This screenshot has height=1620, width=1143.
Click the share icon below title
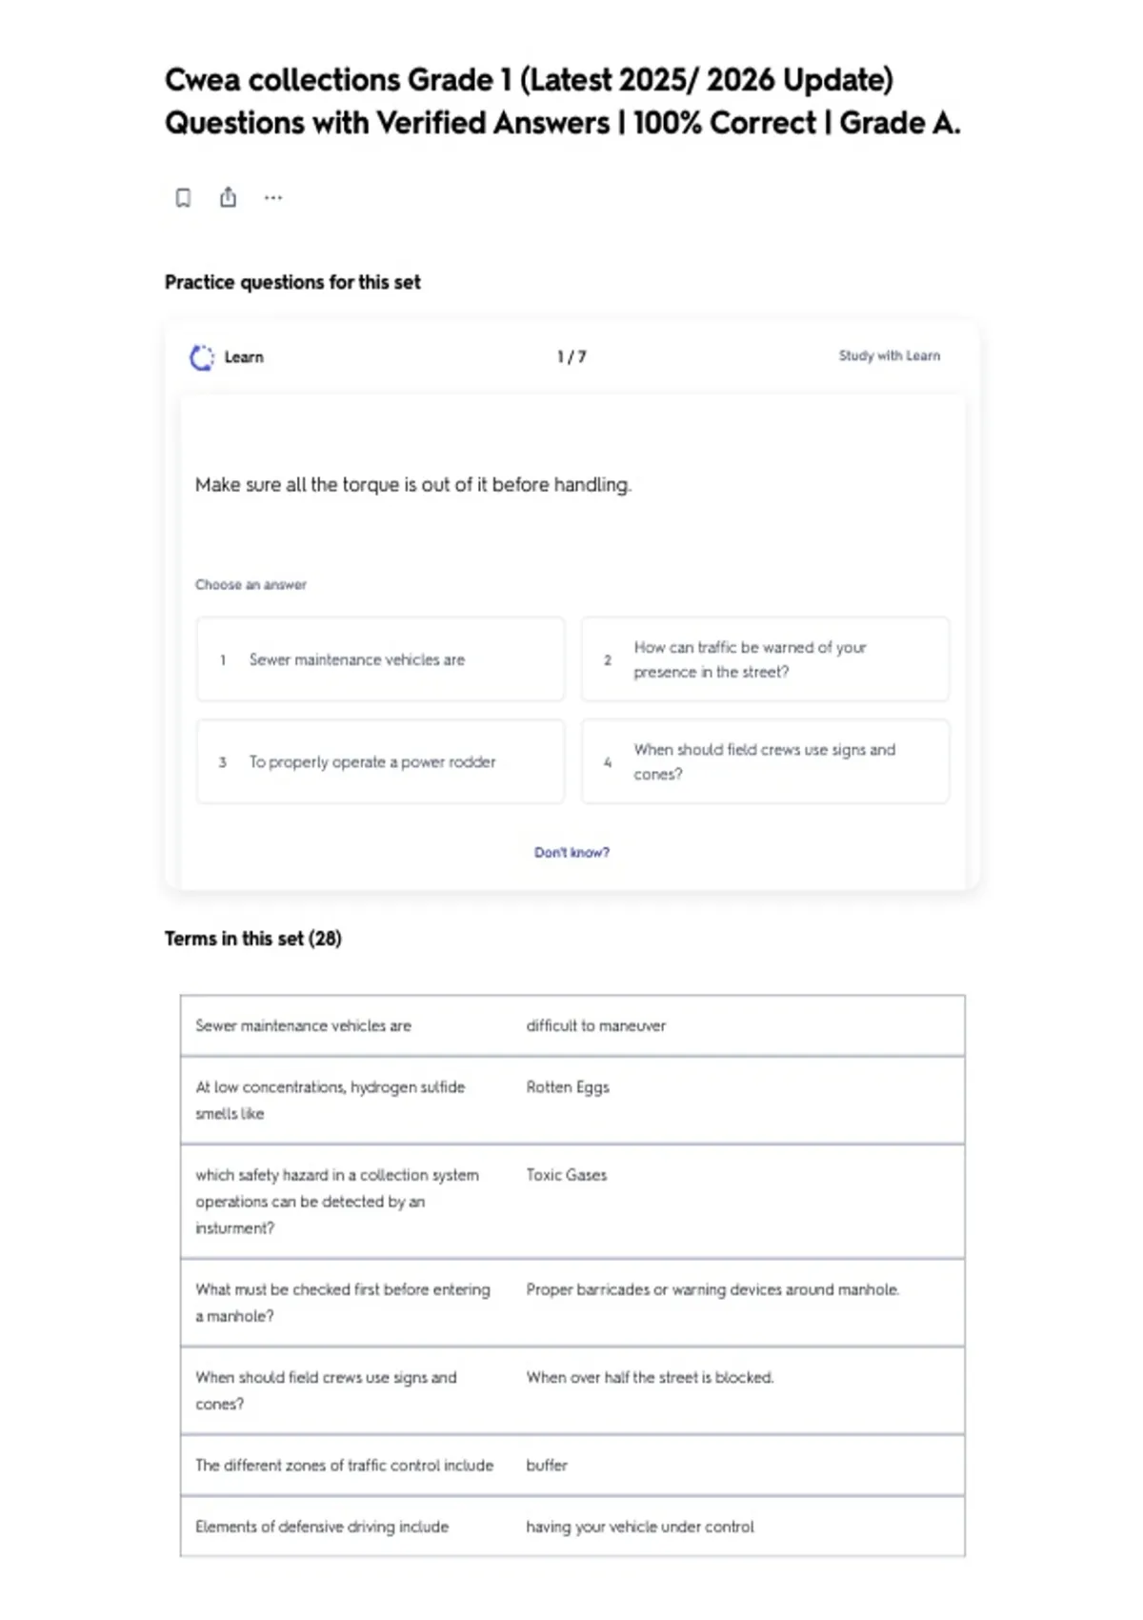click(x=228, y=197)
